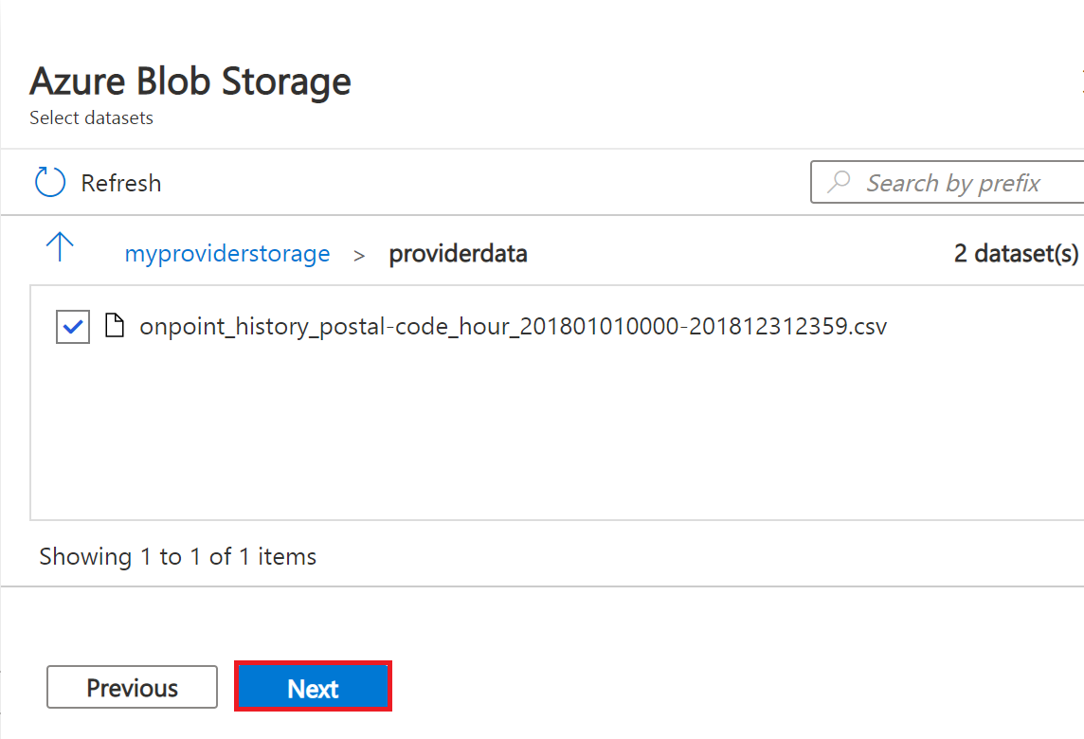The image size is (1084, 739).
Task: Click the circular Refresh arrow icon
Action: click(50, 182)
